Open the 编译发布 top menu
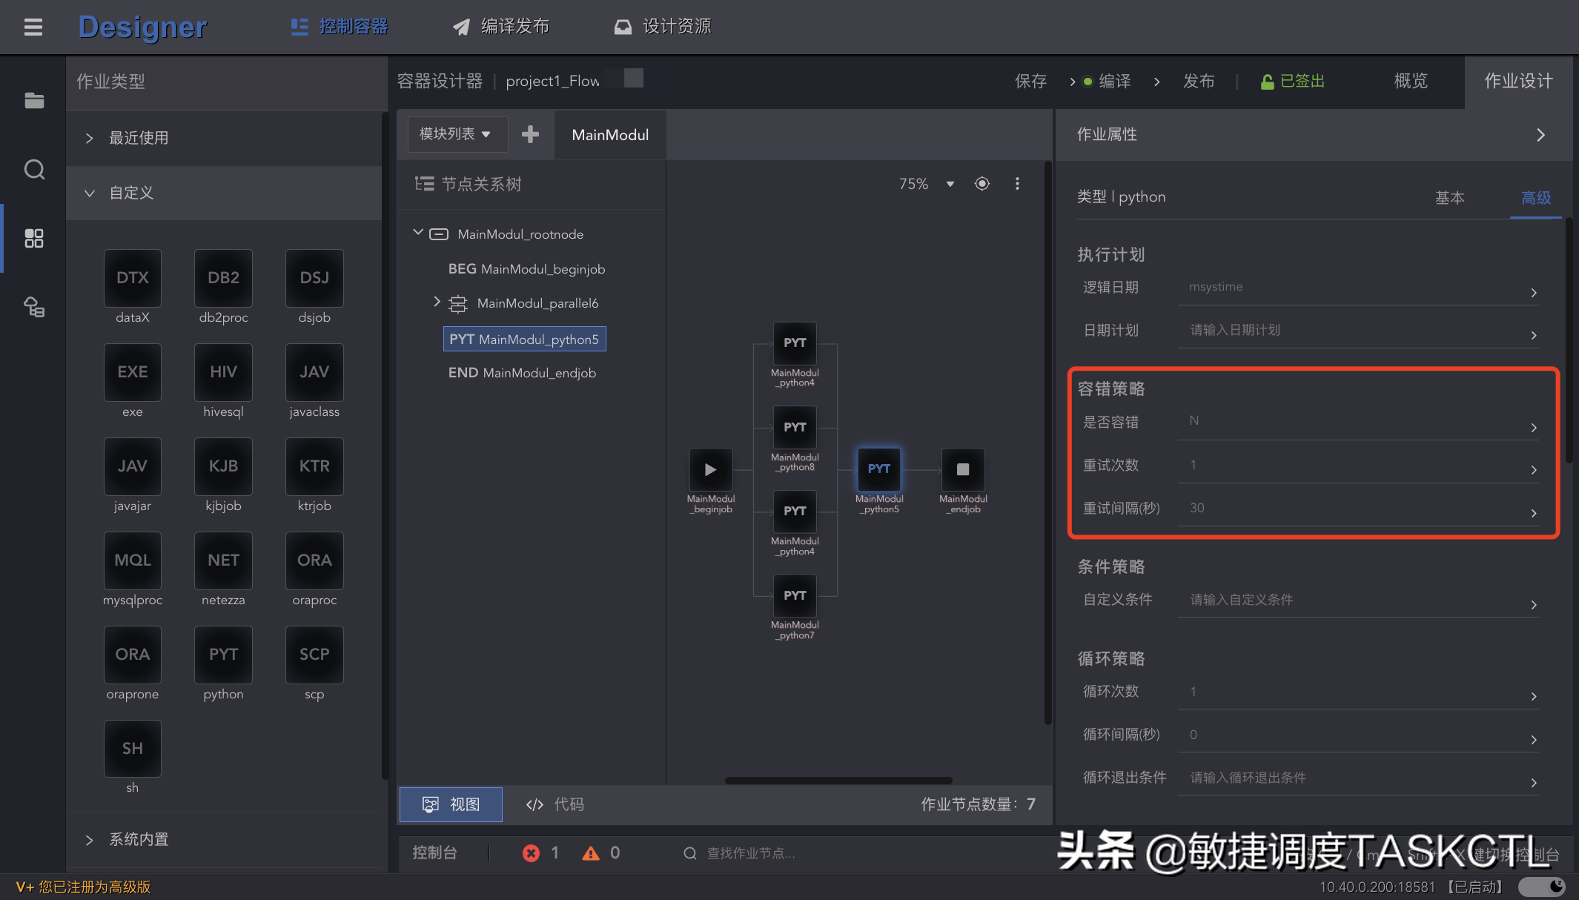1579x900 pixels. click(501, 27)
